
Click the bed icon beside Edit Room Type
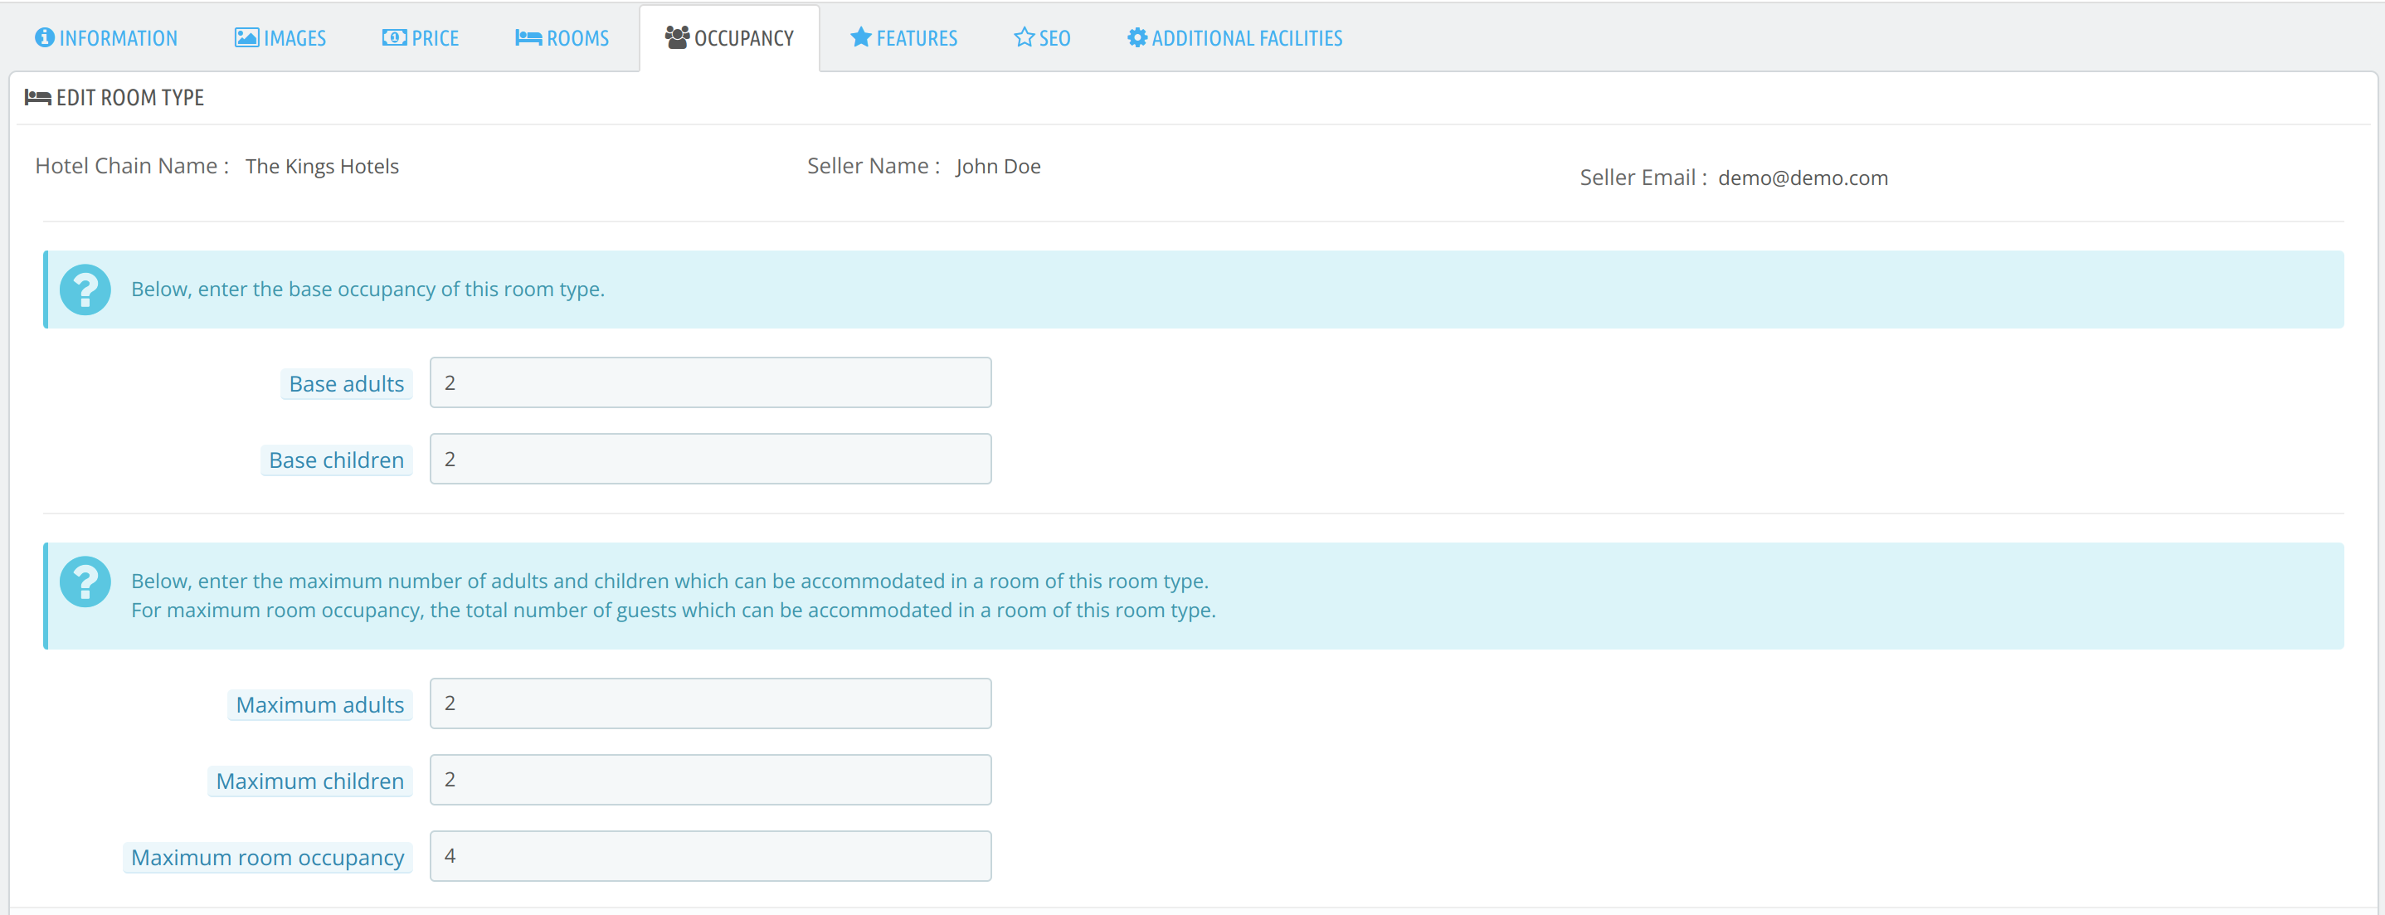point(38,97)
